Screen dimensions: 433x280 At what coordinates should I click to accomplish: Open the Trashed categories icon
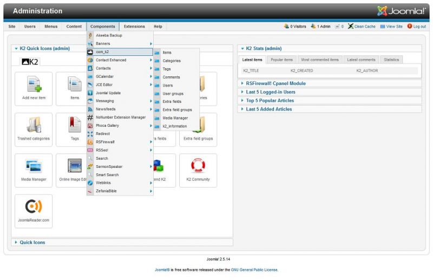(34, 129)
